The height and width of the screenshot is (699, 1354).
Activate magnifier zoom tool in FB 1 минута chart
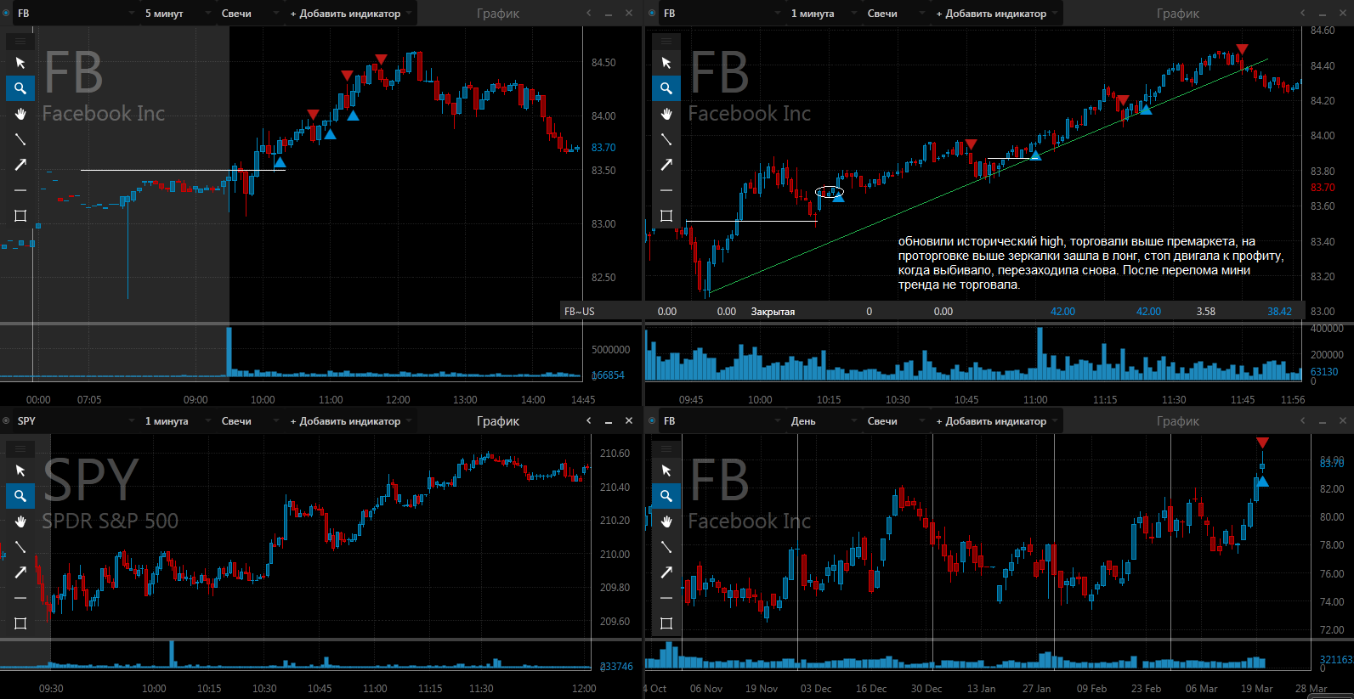(x=666, y=88)
